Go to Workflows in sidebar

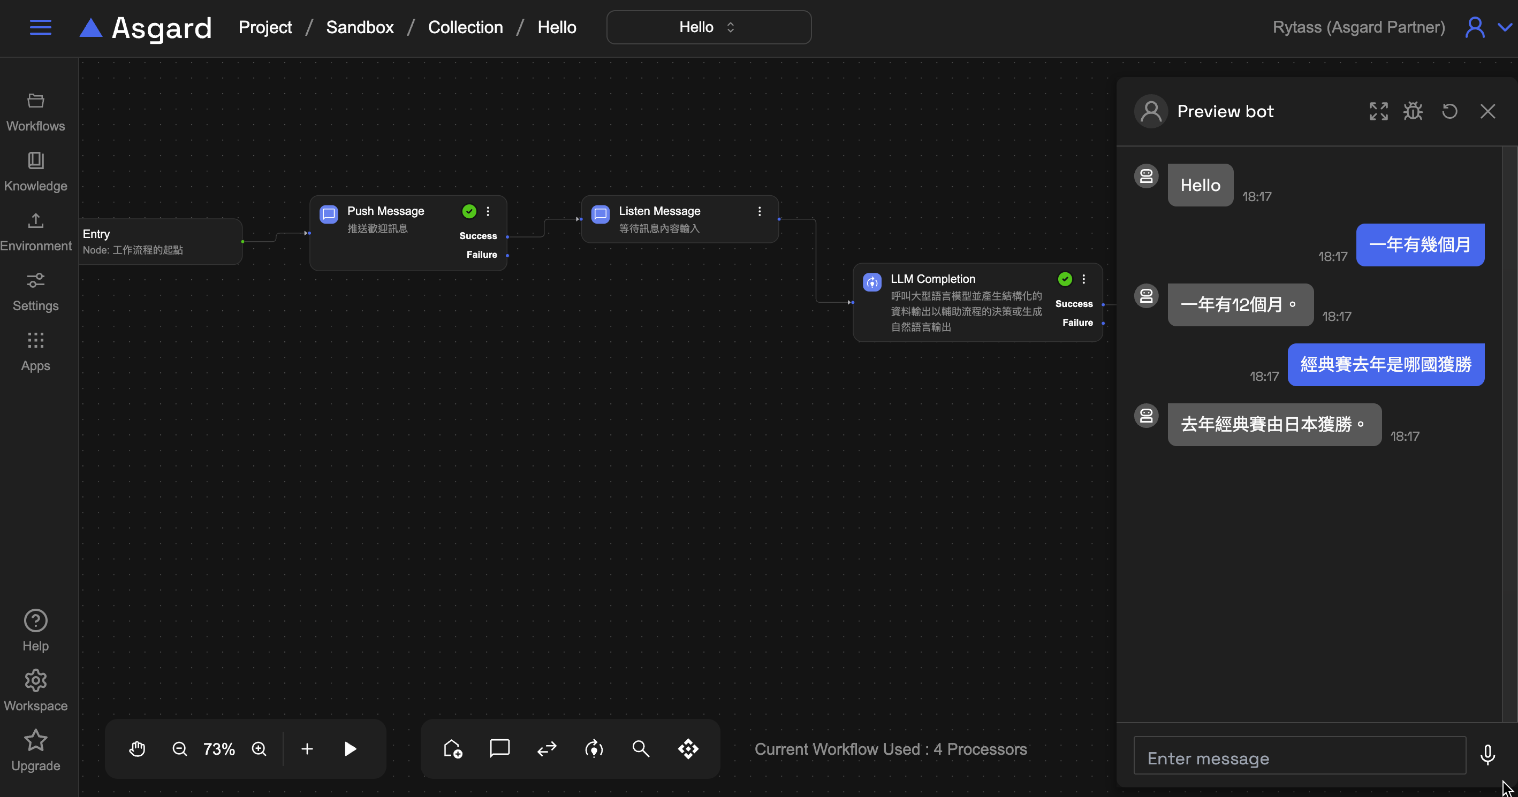(35, 112)
